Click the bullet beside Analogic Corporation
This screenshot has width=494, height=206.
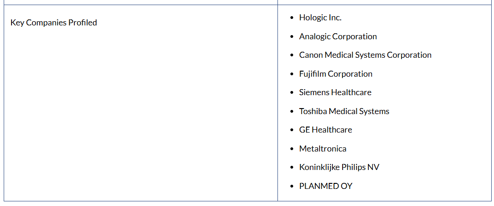click(x=291, y=37)
